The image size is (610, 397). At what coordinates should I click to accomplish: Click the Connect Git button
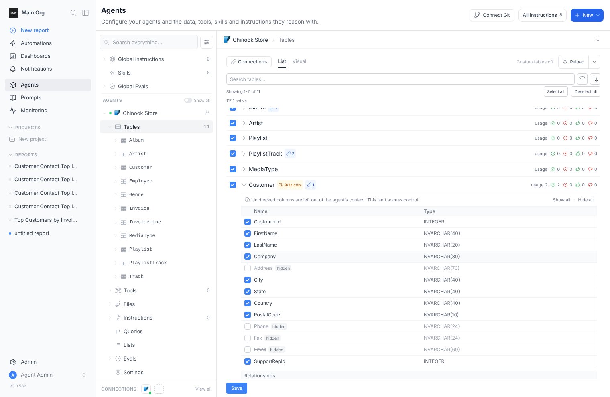pos(492,15)
